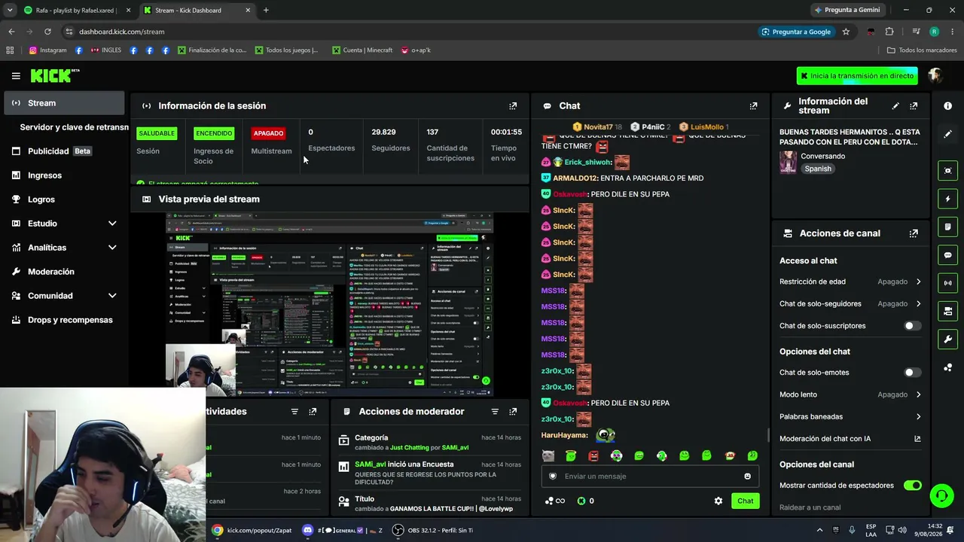The height and width of the screenshot is (542, 964).
Task: Select Stream in the sidebar
Action: point(65,103)
